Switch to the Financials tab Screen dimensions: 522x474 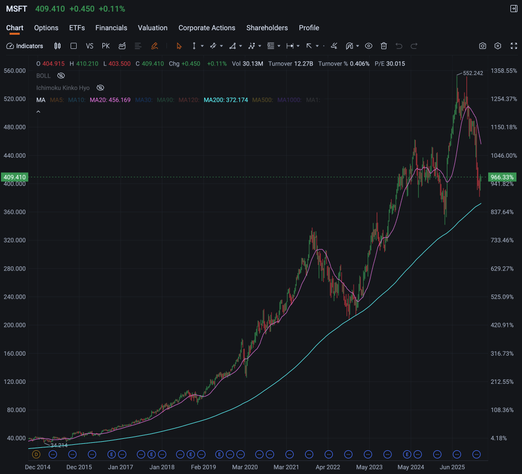(111, 28)
